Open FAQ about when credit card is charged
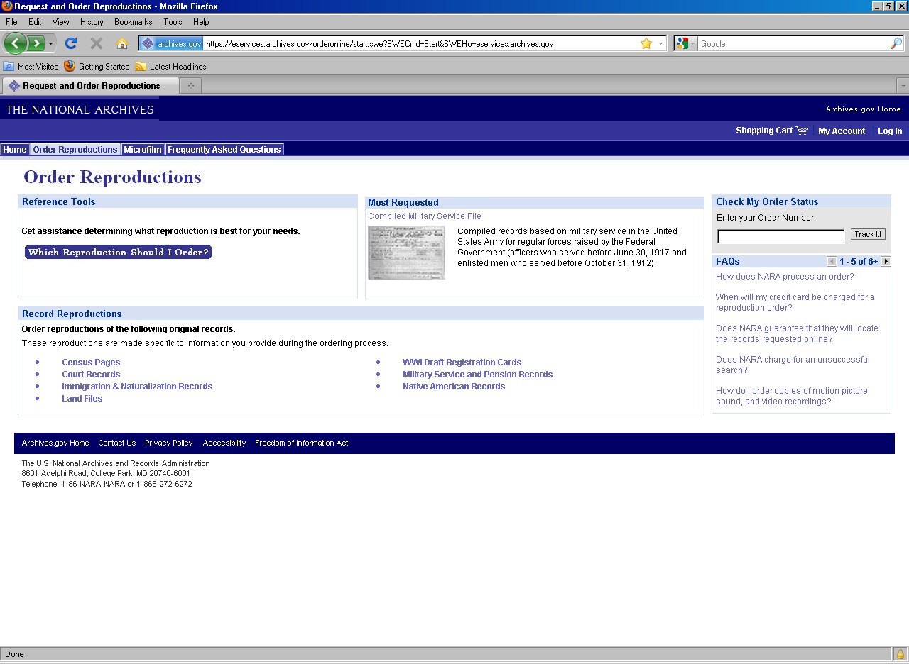Viewport: 909px width, 664px height. [x=795, y=303]
